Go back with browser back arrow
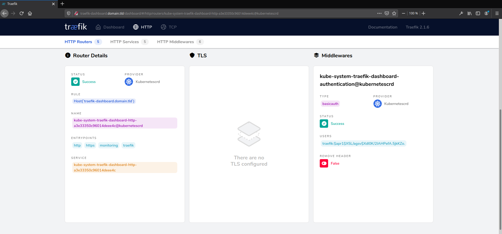 click(x=4, y=13)
